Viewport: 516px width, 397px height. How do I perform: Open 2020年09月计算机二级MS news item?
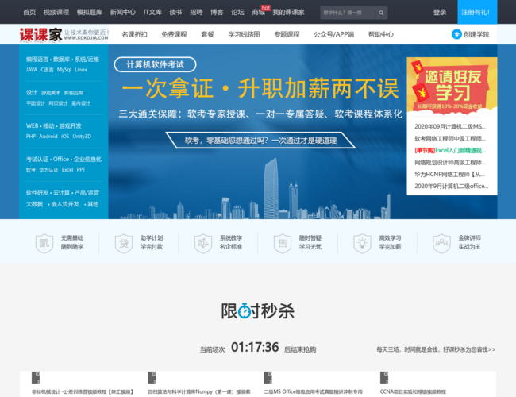pos(450,127)
